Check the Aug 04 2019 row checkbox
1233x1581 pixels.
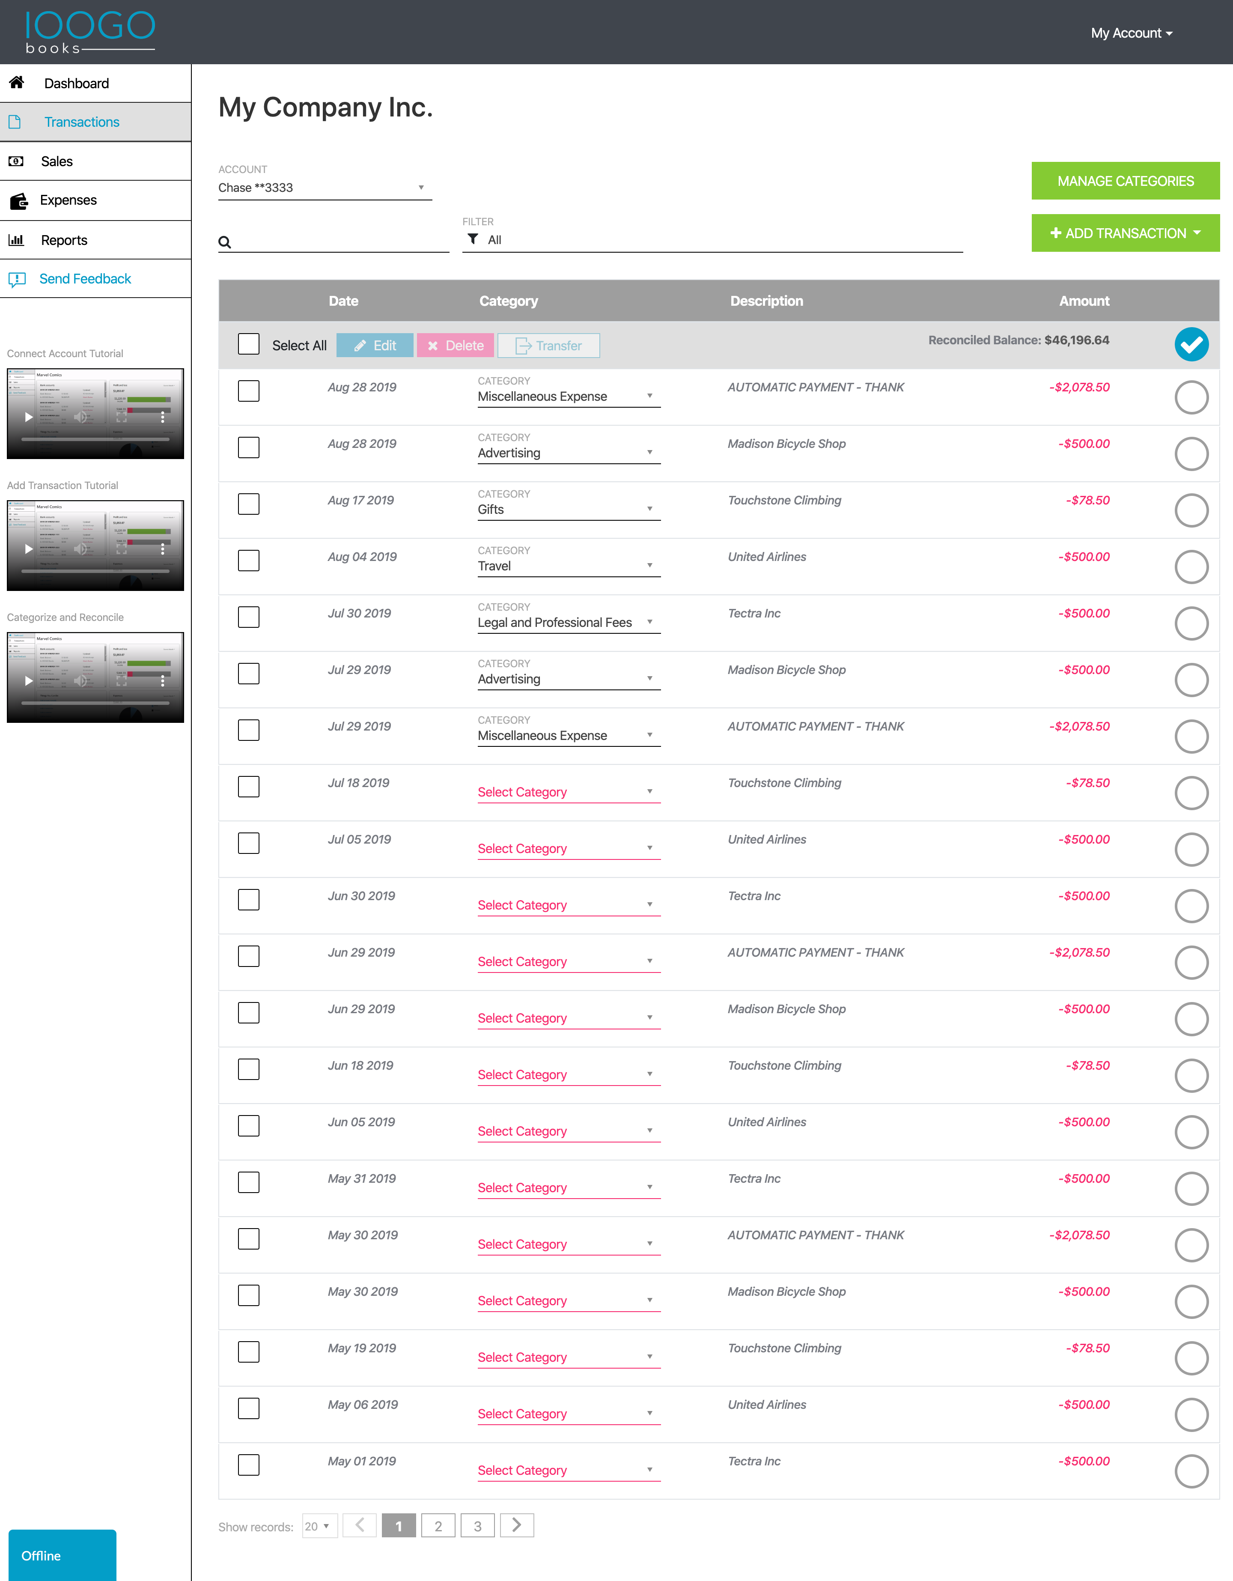pyautogui.click(x=249, y=560)
